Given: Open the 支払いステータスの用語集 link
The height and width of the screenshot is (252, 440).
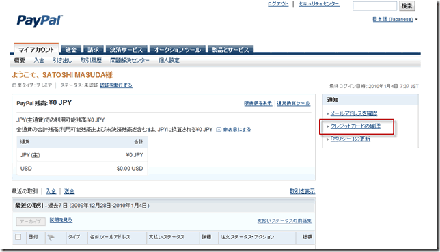Looking at the screenshot, I should [284, 221].
